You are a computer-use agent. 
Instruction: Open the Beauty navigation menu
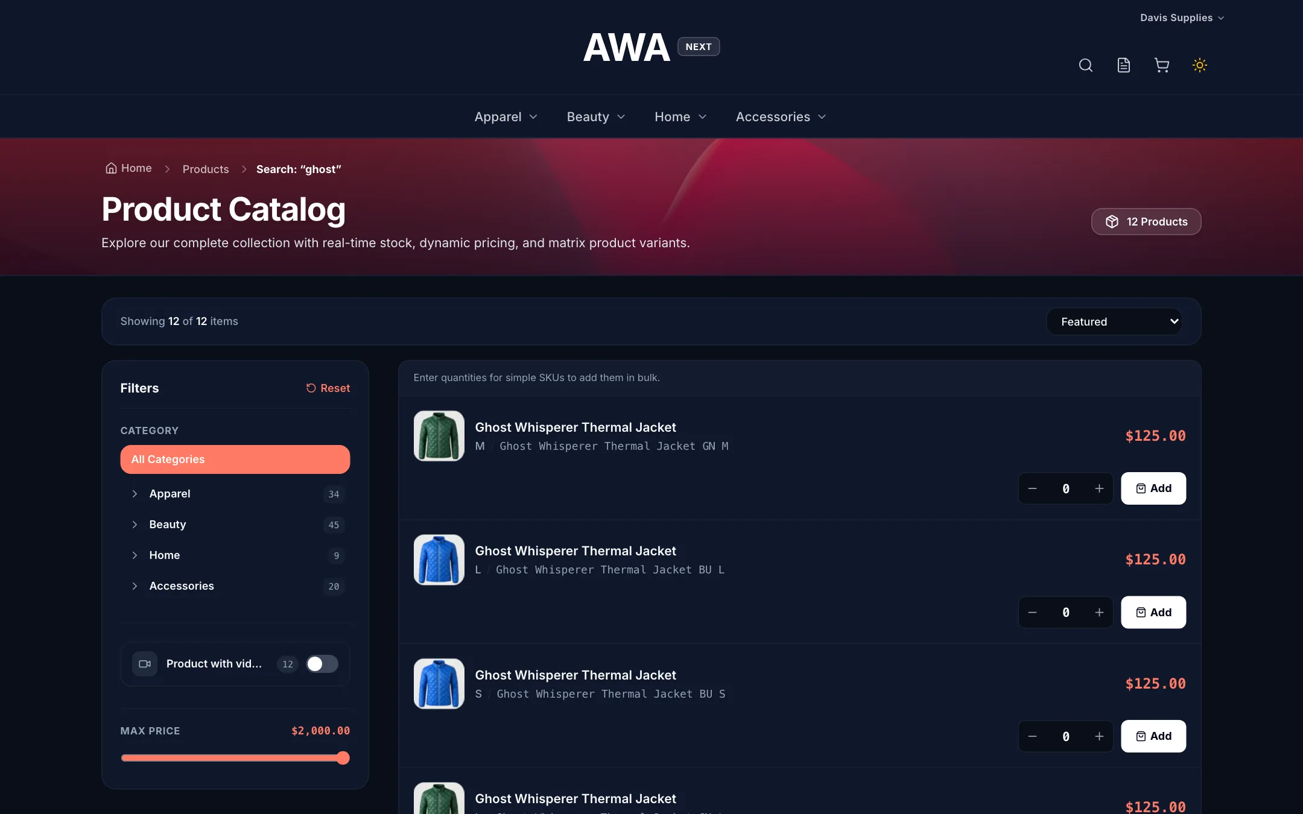point(595,117)
